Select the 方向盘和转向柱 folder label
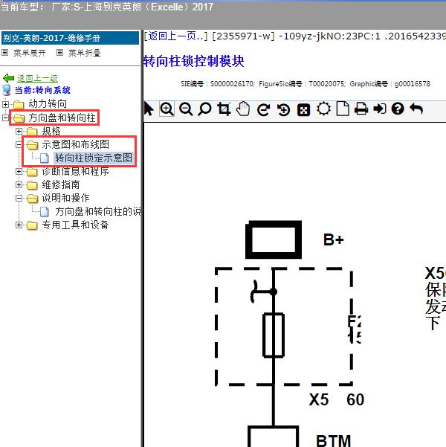The width and height of the screenshot is (446, 447). 62,118
